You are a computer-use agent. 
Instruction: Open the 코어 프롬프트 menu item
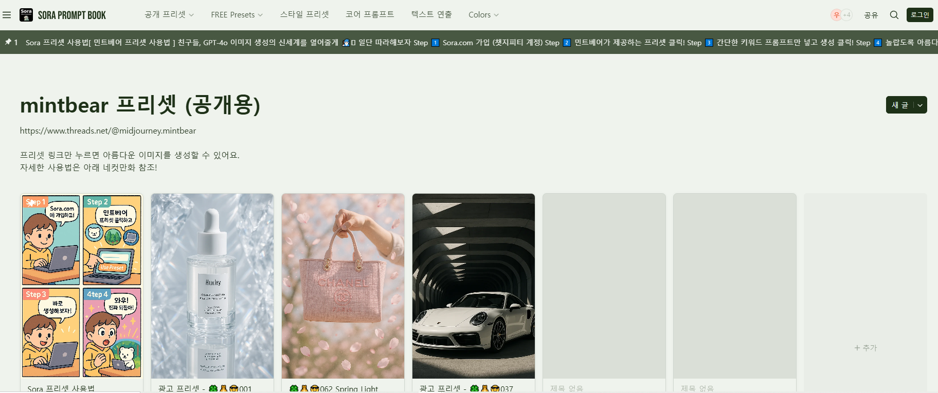[370, 15]
